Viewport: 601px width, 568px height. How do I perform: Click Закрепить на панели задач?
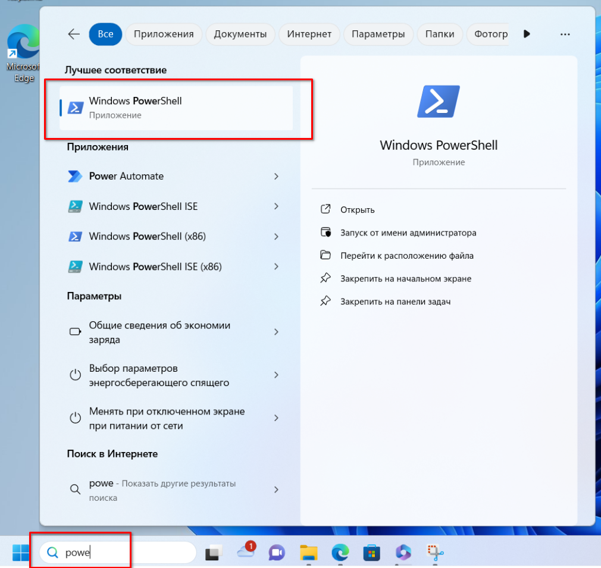tap(395, 302)
